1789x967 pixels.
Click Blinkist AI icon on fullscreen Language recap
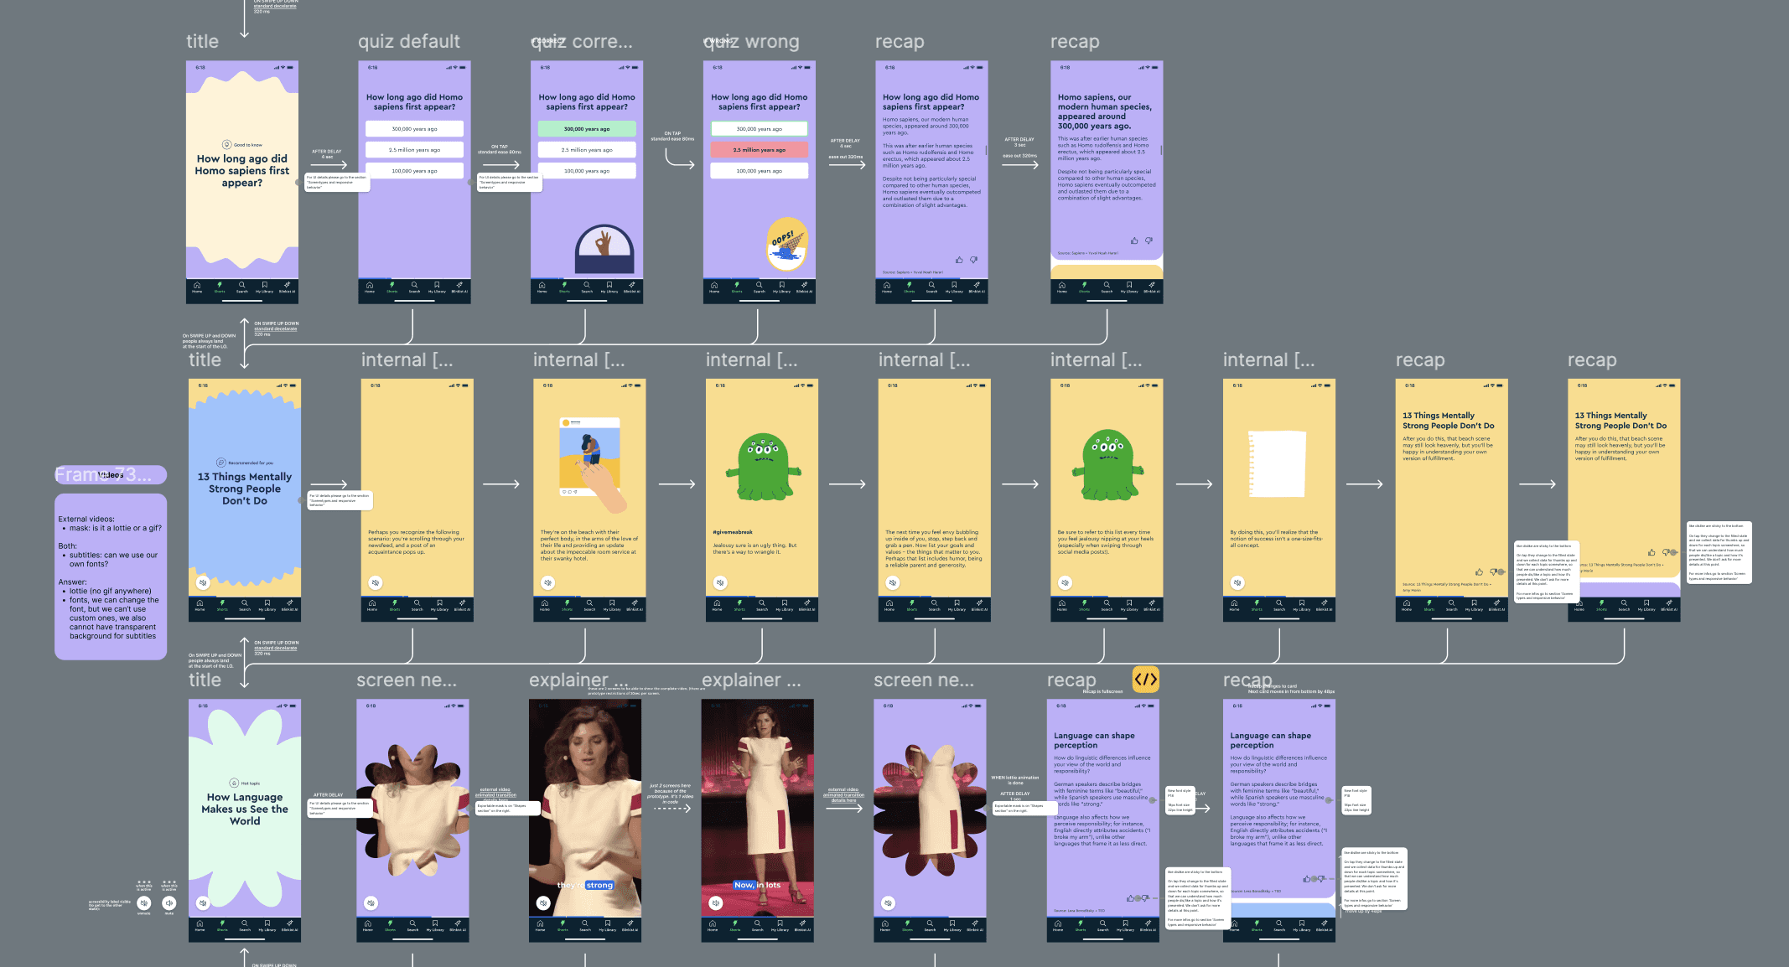(x=1149, y=925)
